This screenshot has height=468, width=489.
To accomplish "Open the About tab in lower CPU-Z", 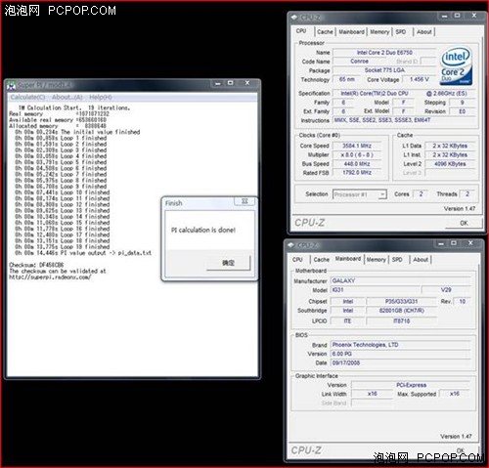I will (x=421, y=260).
